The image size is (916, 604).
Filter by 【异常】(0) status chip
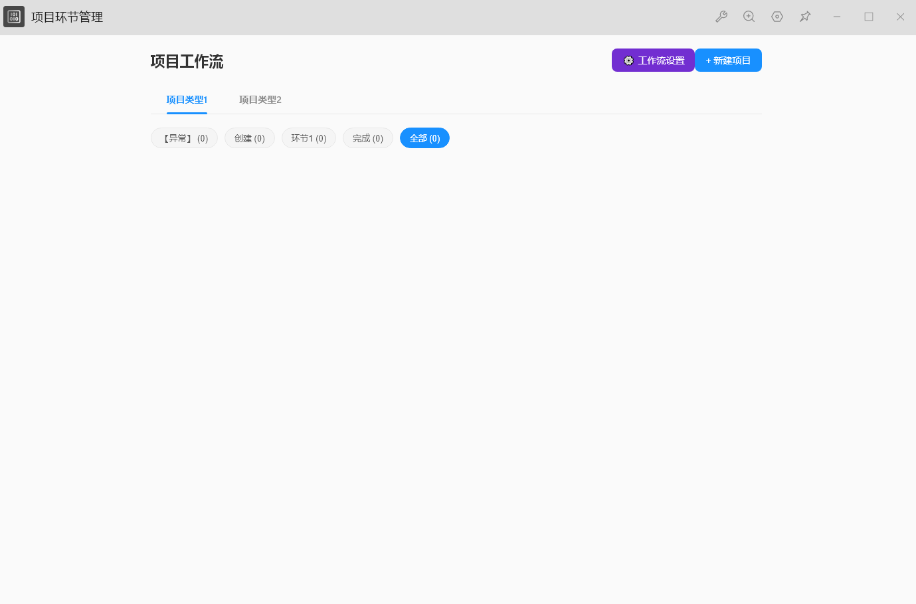click(x=185, y=138)
